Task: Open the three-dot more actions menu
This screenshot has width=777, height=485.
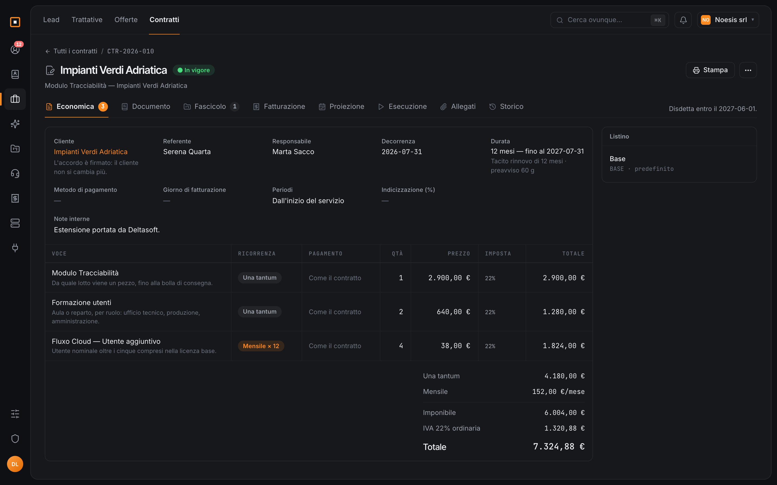Action: point(748,70)
